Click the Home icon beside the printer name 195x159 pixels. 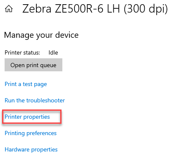coord(9,9)
